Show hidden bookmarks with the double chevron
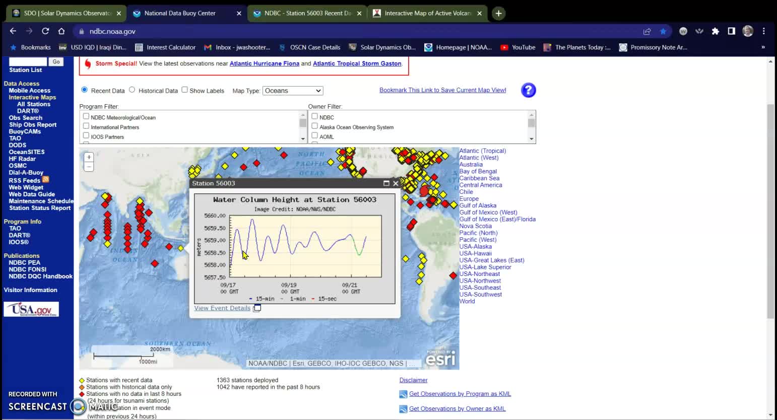Image resolution: width=777 pixels, height=420 pixels. 763,47
